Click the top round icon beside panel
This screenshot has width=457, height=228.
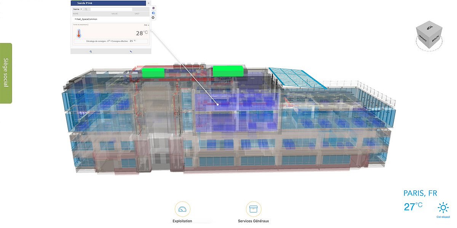153,8
